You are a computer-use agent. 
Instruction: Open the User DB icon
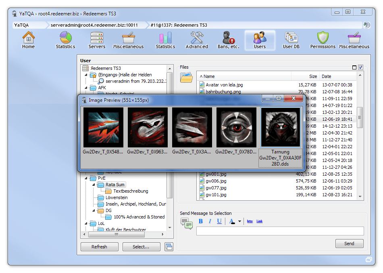[x=291, y=40]
